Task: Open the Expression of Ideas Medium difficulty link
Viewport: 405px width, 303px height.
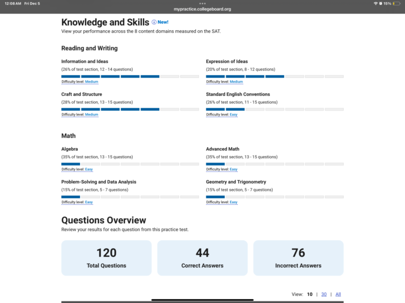Action: [236, 82]
